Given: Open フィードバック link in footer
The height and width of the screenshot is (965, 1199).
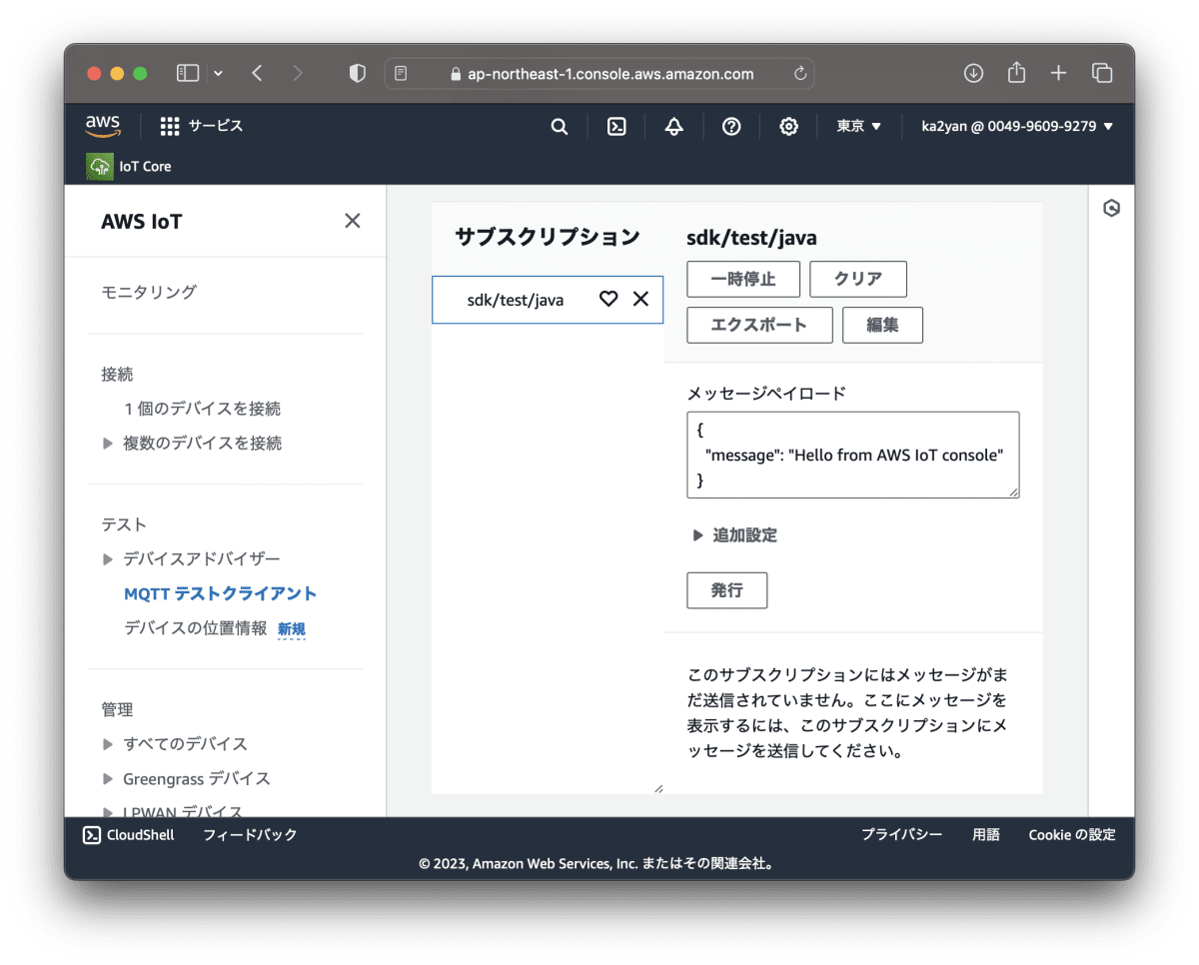Looking at the screenshot, I should click(x=250, y=834).
